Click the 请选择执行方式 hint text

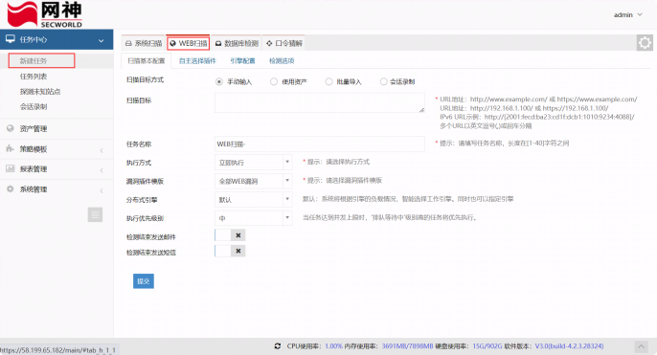339,162
